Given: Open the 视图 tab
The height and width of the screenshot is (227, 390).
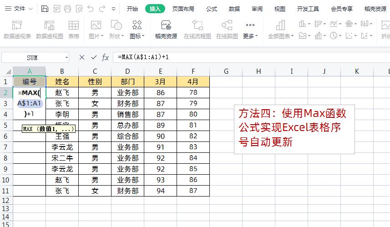Looking at the screenshot, I should coord(279,9).
